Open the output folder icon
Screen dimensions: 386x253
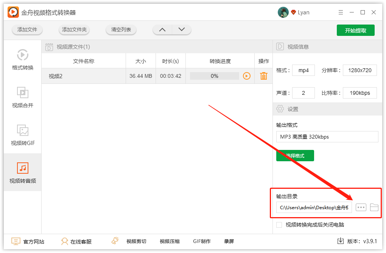point(374,207)
